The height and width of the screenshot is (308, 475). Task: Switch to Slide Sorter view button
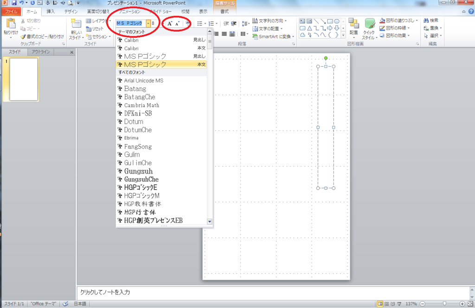[x=386, y=303]
